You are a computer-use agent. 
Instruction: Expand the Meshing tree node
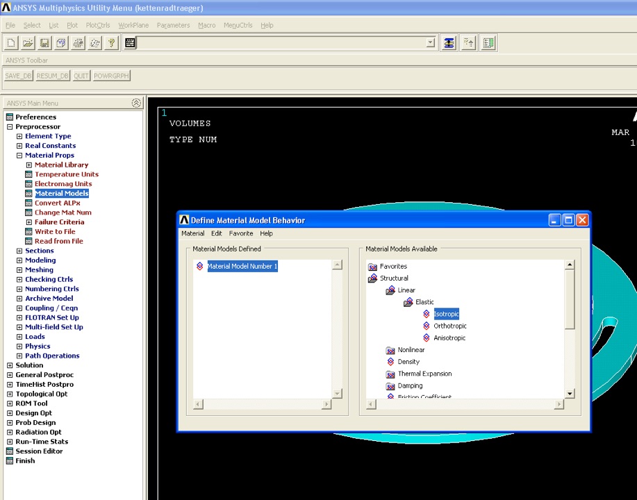(x=19, y=269)
